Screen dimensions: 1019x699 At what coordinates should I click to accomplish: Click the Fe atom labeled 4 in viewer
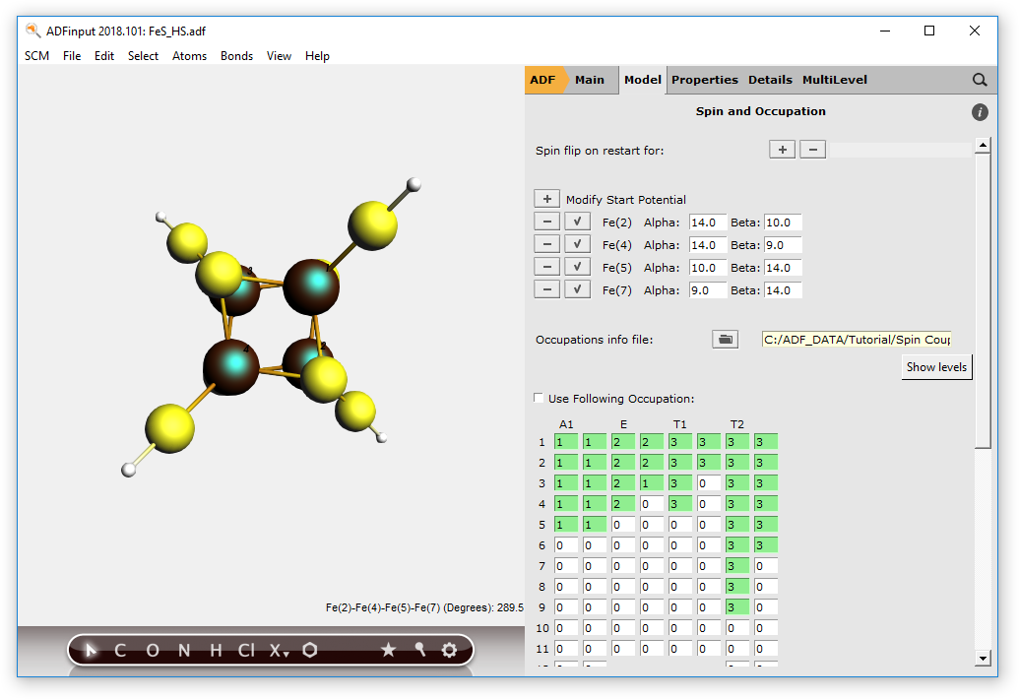(231, 367)
